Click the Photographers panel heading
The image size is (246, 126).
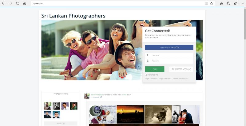point(61,94)
